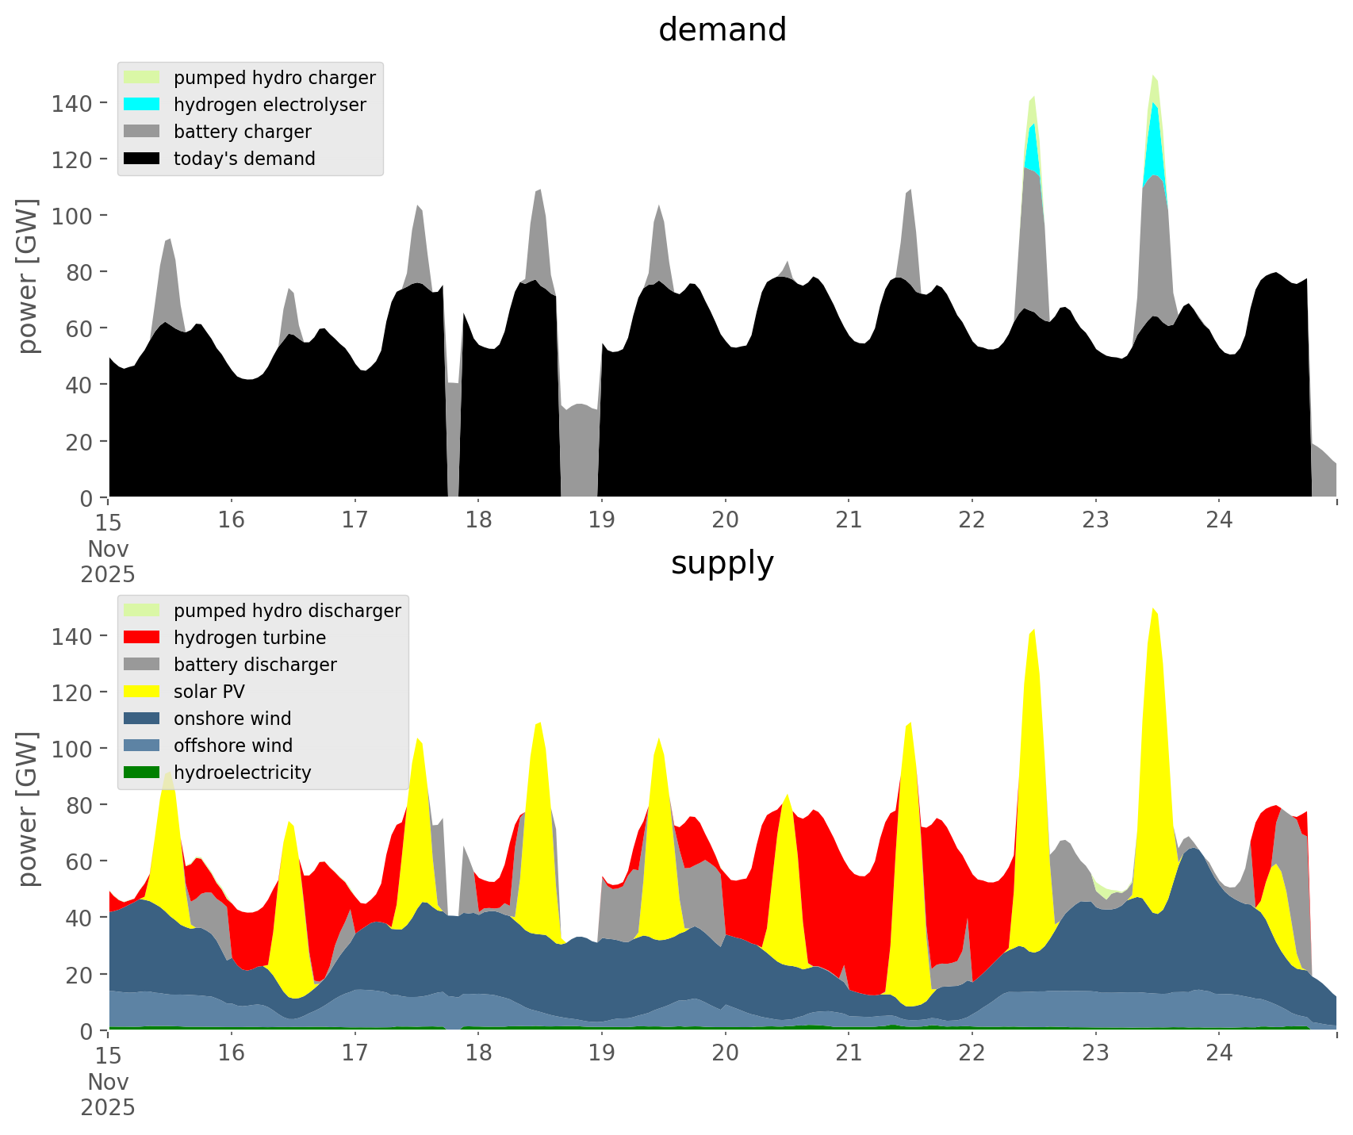Viewport: 1353px width, 1135px height.
Task: Click the black today's demand legend swatch
Action: (142, 159)
